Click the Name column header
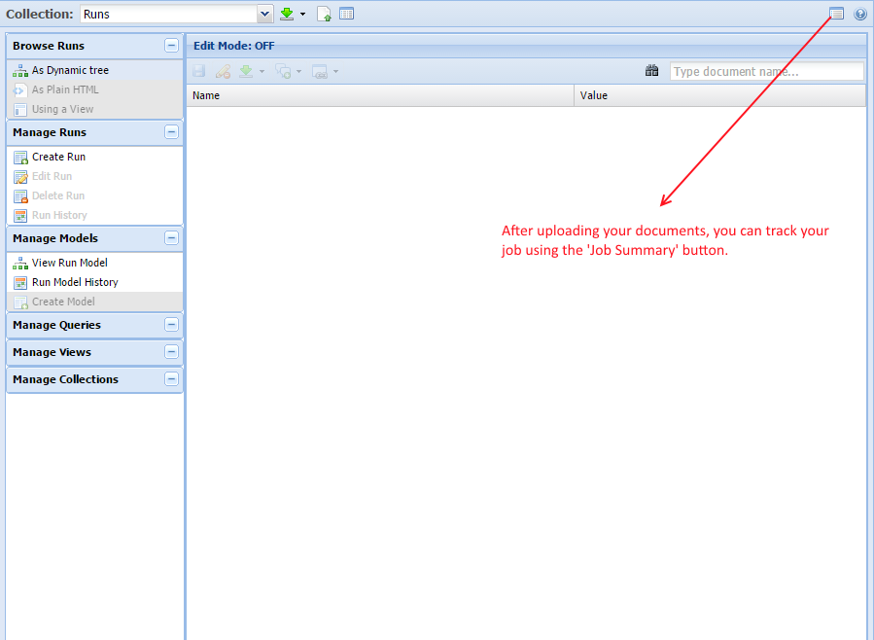The height and width of the screenshot is (640, 874). point(380,95)
